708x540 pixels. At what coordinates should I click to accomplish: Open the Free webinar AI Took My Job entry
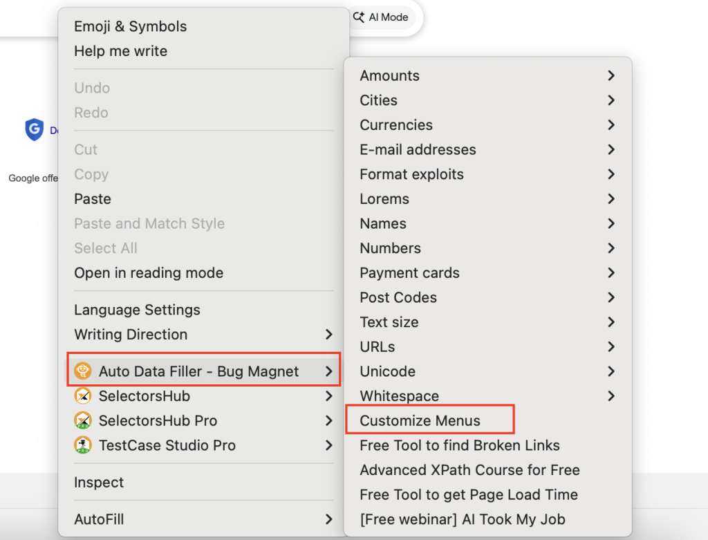point(462,519)
